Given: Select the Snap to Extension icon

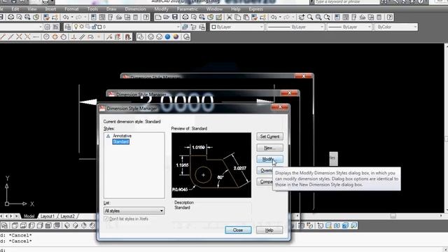Looking at the screenshot, I should (36, 37).
